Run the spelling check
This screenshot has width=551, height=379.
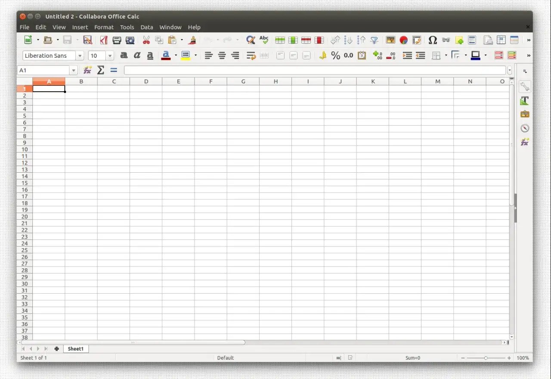[x=264, y=40]
